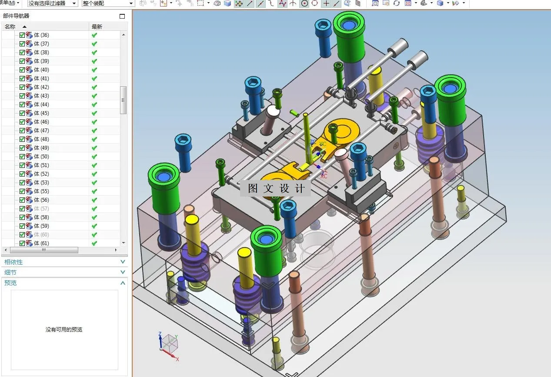Image resolution: width=551 pixels, height=377 pixels.
Task: Enable the snap to quadrant point icon
Action: pyautogui.click(x=315, y=3)
